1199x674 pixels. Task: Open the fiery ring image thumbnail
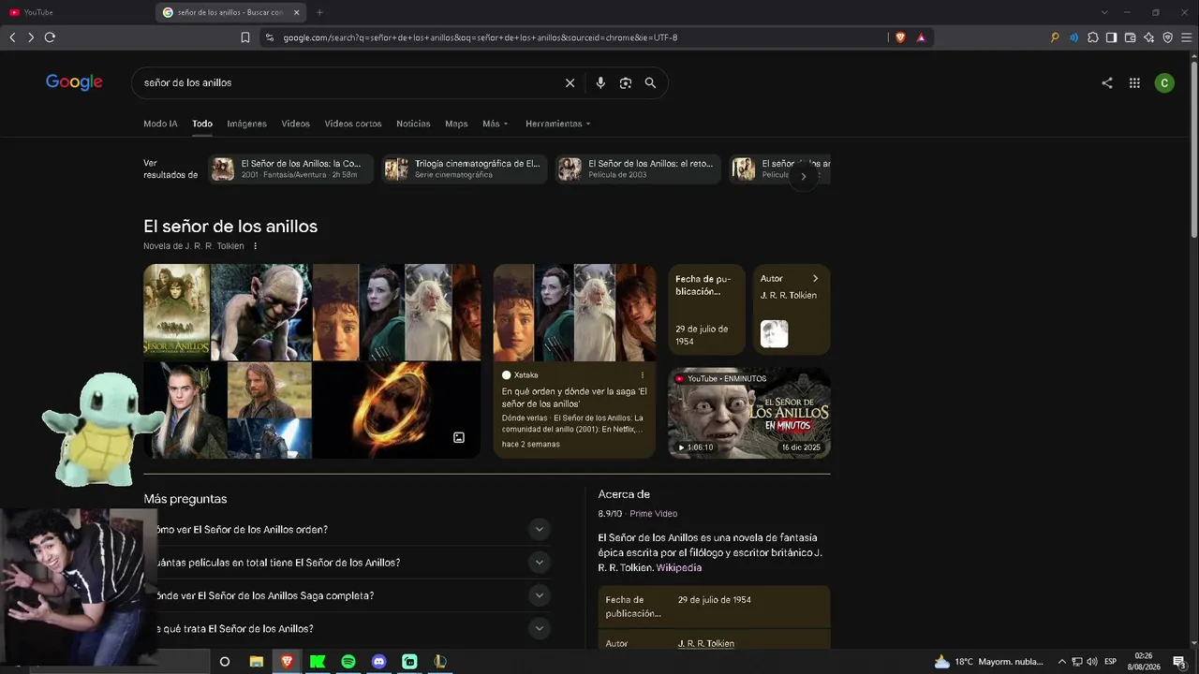tap(396, 411)
